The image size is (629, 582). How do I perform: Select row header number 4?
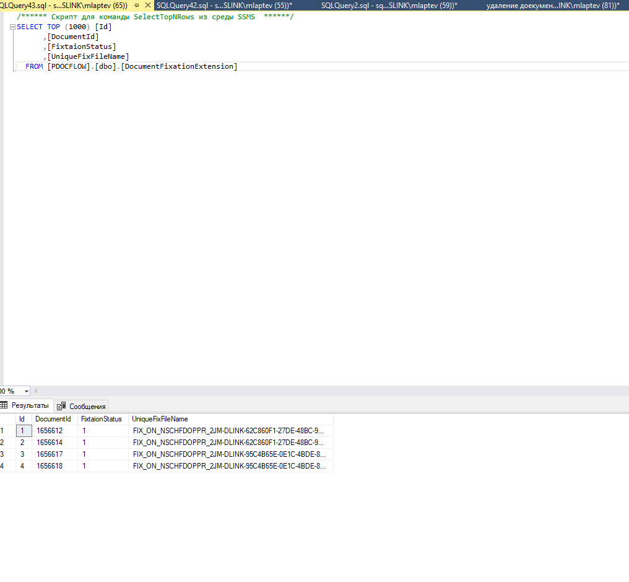tap(7, 466)
